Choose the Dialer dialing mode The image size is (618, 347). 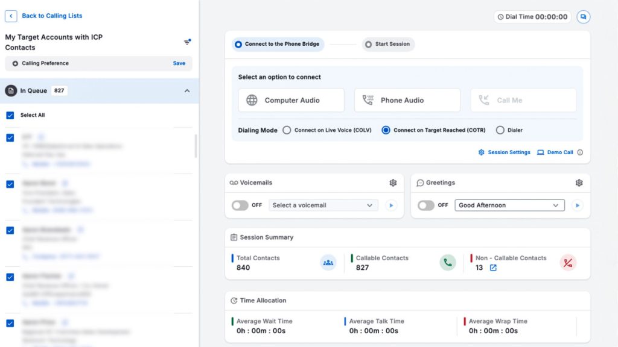coord(500,130)
